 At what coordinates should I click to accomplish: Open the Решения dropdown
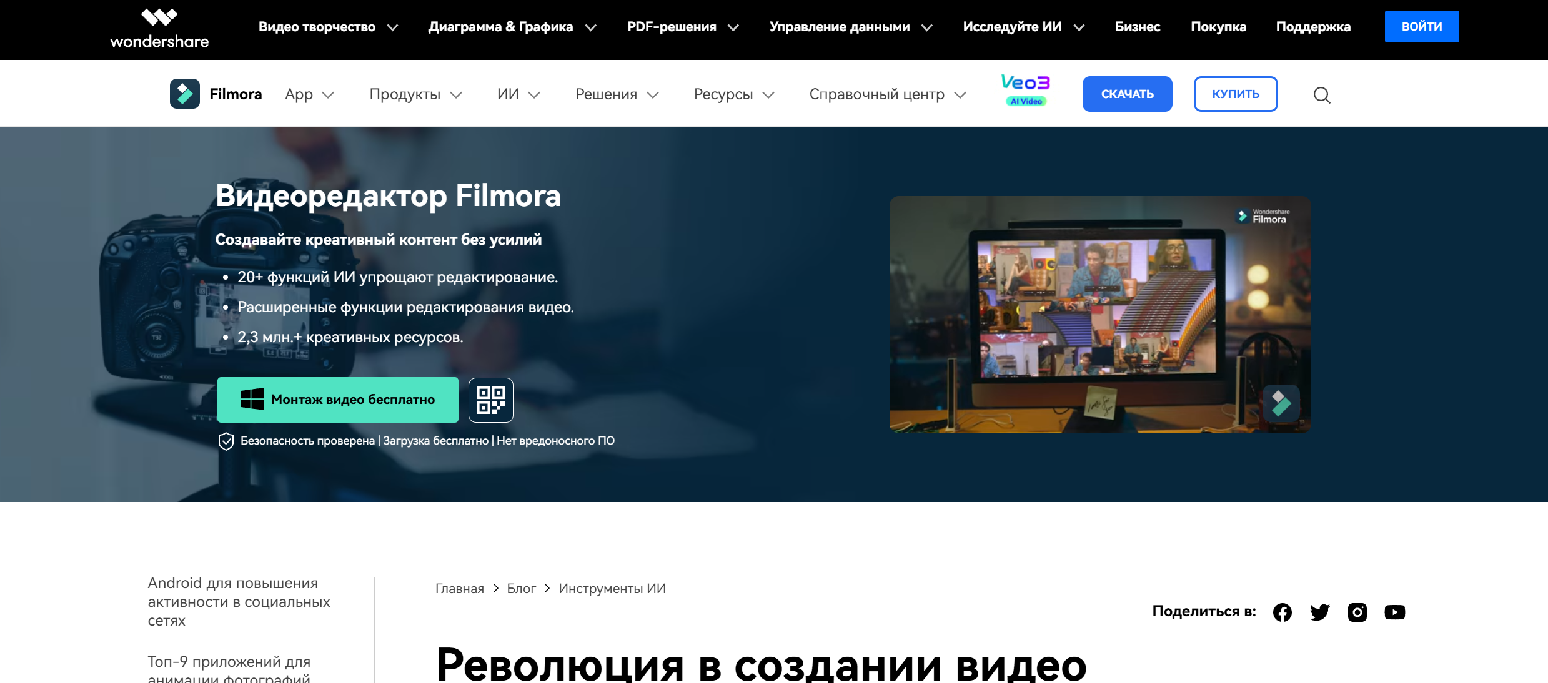[x=617, y=94]
